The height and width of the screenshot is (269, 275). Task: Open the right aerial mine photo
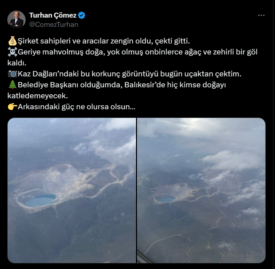pos(201,190)
